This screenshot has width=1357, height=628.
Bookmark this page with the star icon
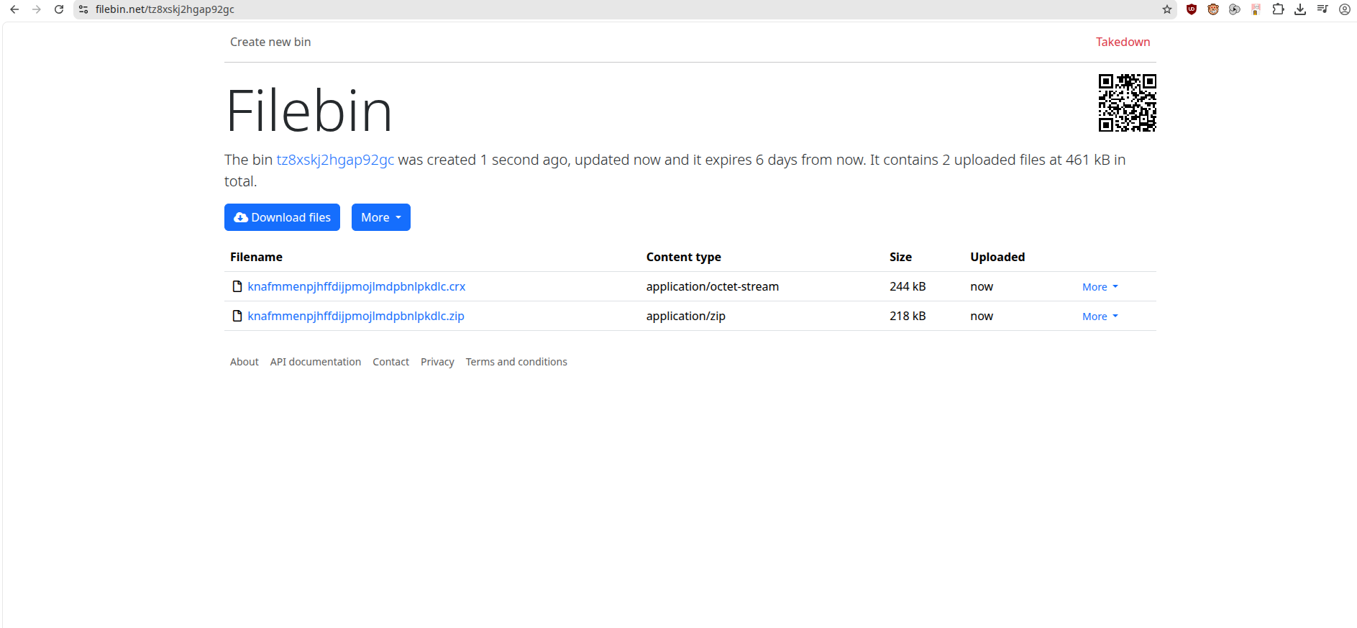click(x=1167, y=9)
